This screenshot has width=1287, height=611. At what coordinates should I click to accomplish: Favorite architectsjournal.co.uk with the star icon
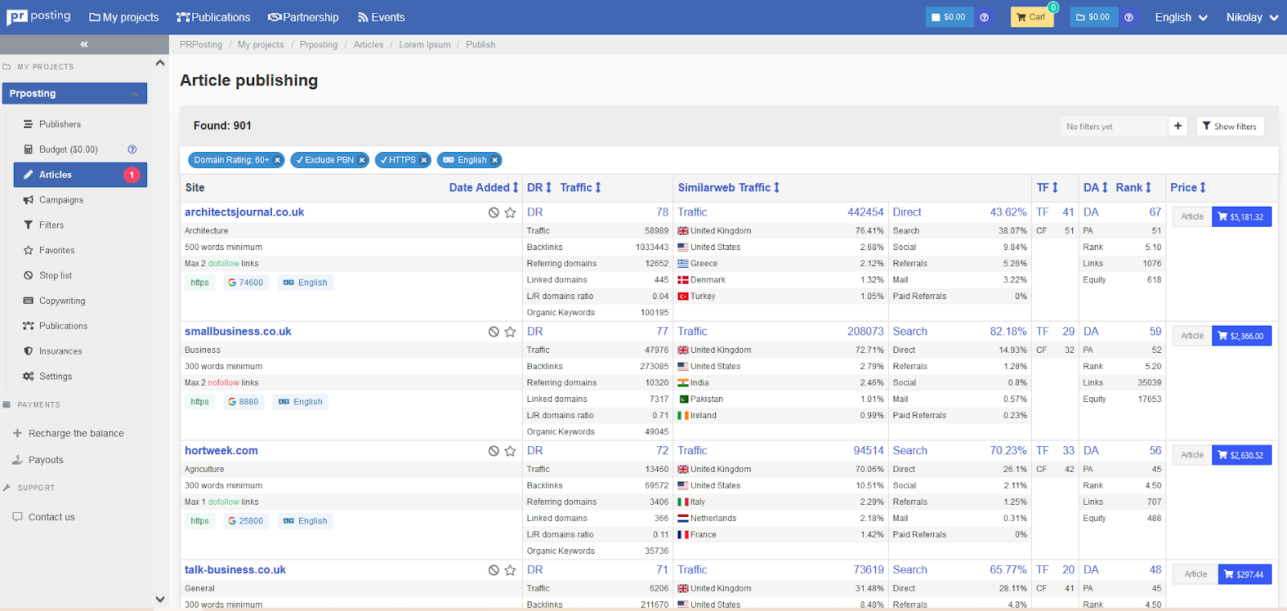coord(510,212)
